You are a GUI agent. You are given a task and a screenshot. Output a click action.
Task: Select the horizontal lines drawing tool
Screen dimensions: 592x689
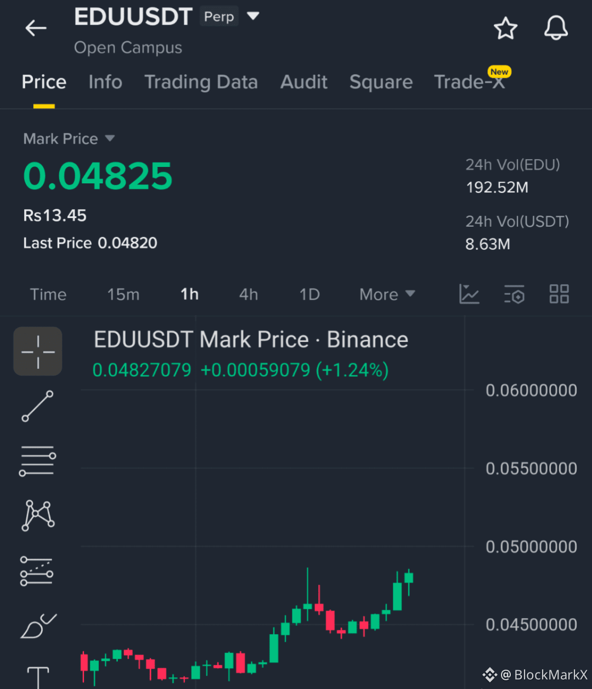point(38,461)
